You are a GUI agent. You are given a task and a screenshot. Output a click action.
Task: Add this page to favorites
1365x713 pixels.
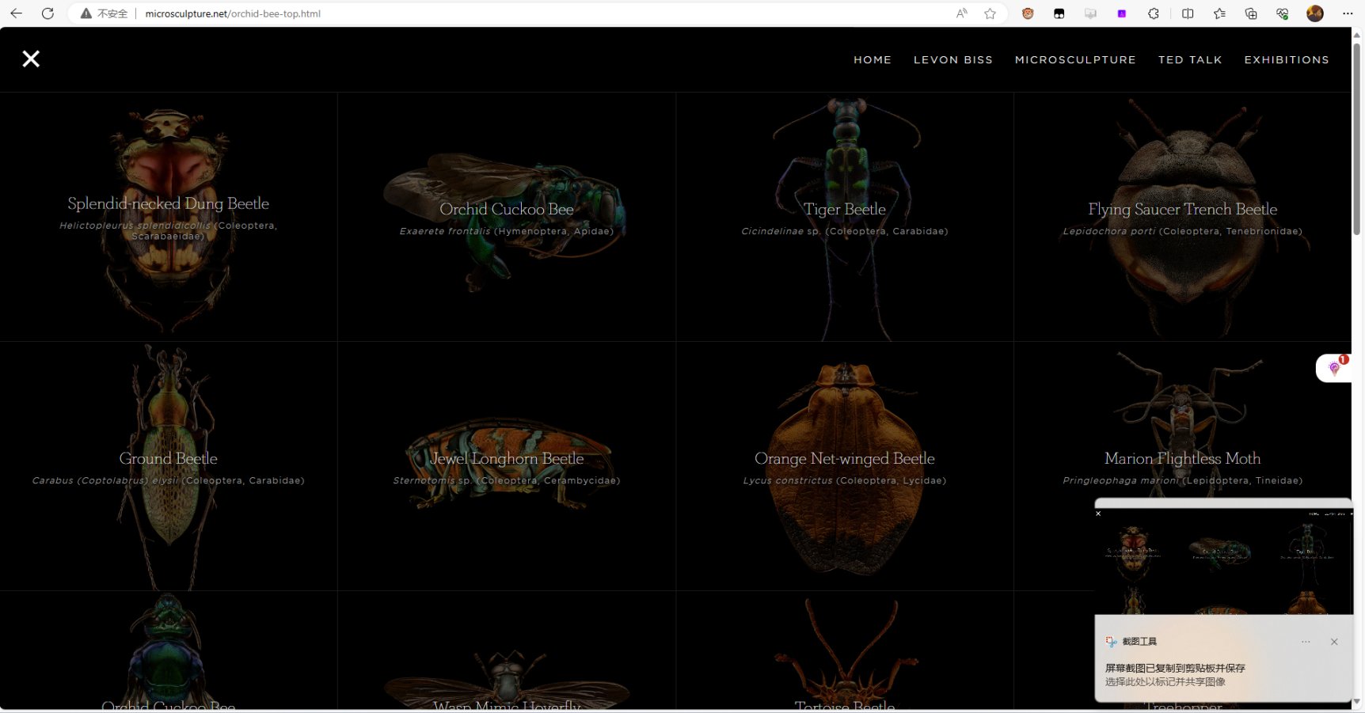[x=990, y=13]
